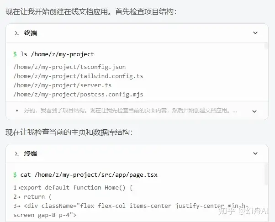The image size is (275, 222).
Task: Select the tsconfig.json file path
Action: pos(69,67)
